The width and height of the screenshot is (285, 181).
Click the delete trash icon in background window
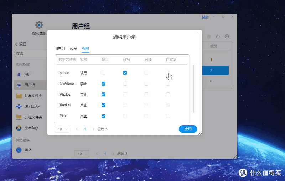pos(209,37)
